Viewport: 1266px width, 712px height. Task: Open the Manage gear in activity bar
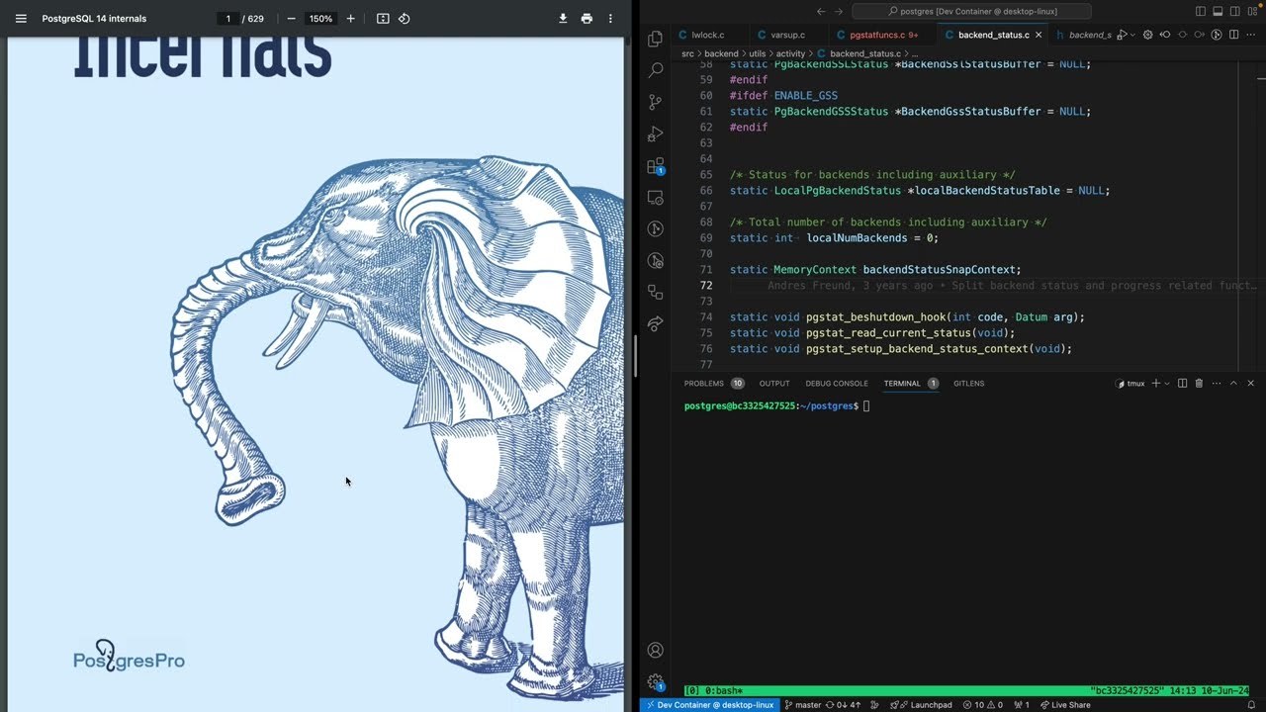click(x=655, y=681)
